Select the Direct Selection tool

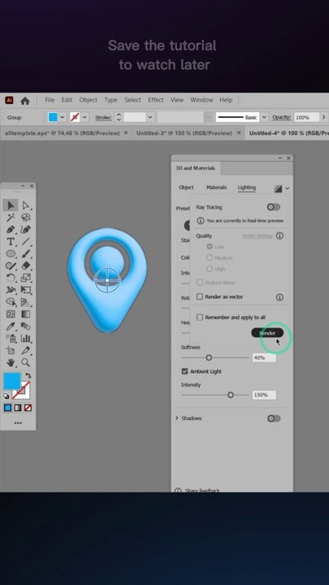(26, 206)
